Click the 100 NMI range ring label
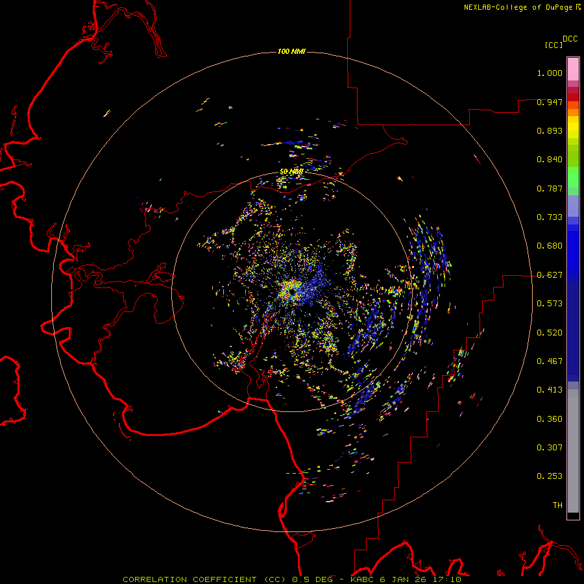The width and height of the screenshot is (584, 584). coord(291,51)
